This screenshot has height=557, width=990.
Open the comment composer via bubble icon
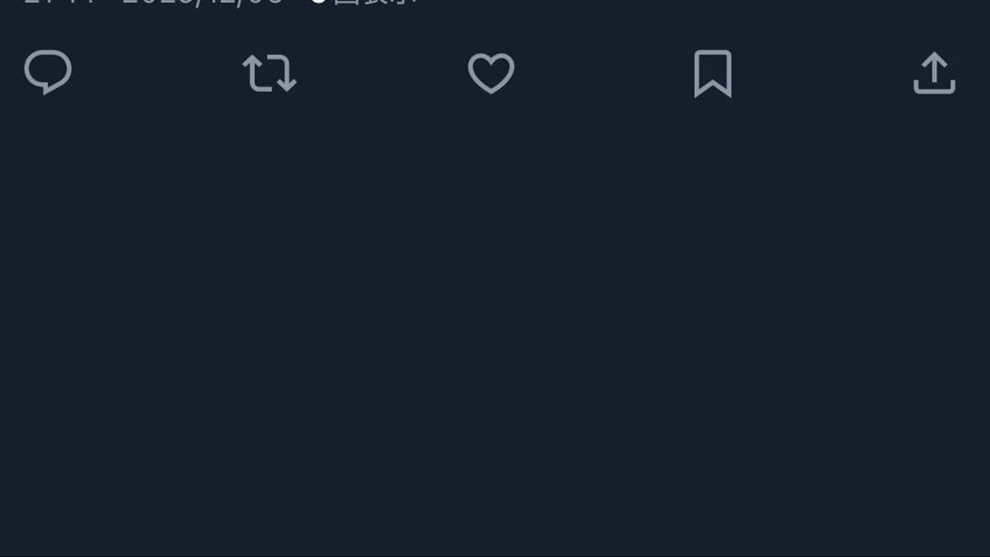(48, 72)
